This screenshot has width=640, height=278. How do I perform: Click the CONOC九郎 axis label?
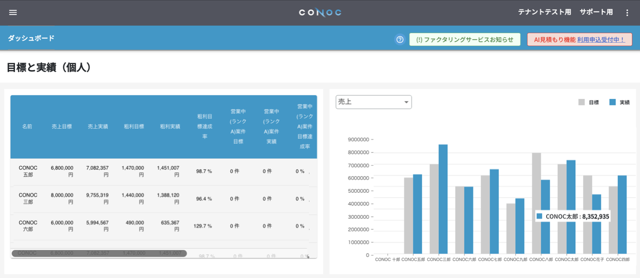click(x=515, y=260)
